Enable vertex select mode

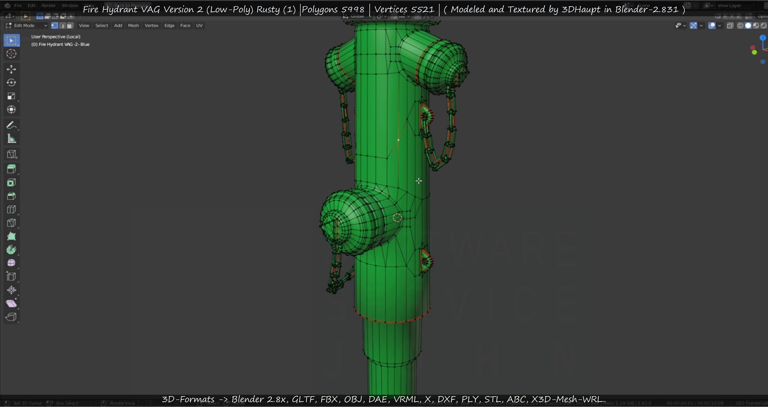pyautogui.click(x=54, y=26)
